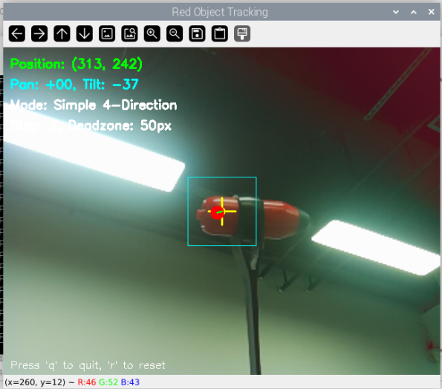Fit the image to window icon
Image resolution: width=442 pixels, height=389 pixels.
point(130,34)
